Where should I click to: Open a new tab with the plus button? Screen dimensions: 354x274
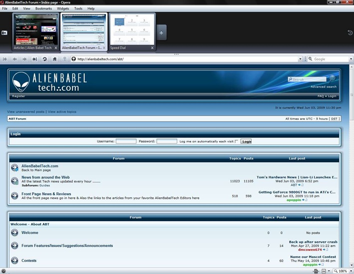coord(161,33)
